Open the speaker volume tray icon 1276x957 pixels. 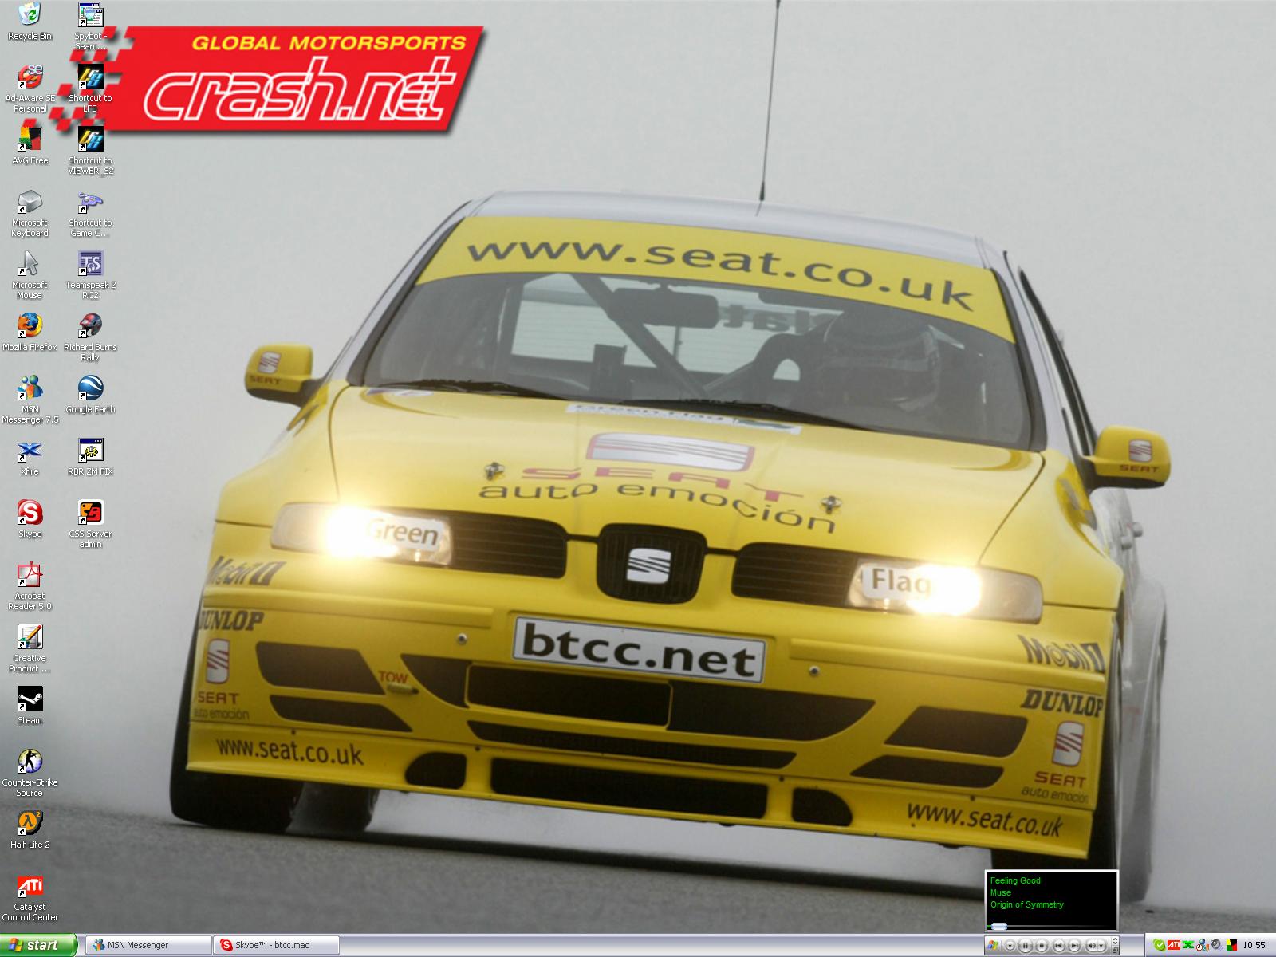[1215, 945]
